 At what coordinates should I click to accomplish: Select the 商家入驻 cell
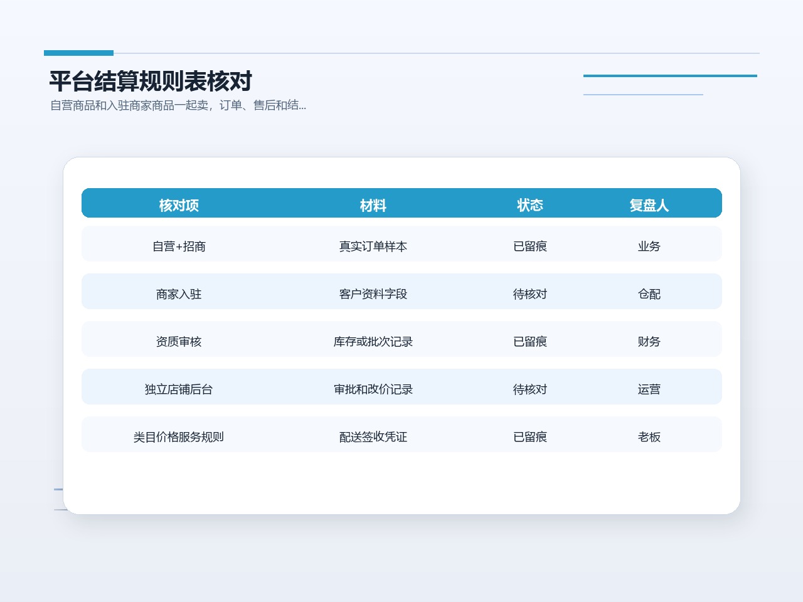tap(179, 294)
